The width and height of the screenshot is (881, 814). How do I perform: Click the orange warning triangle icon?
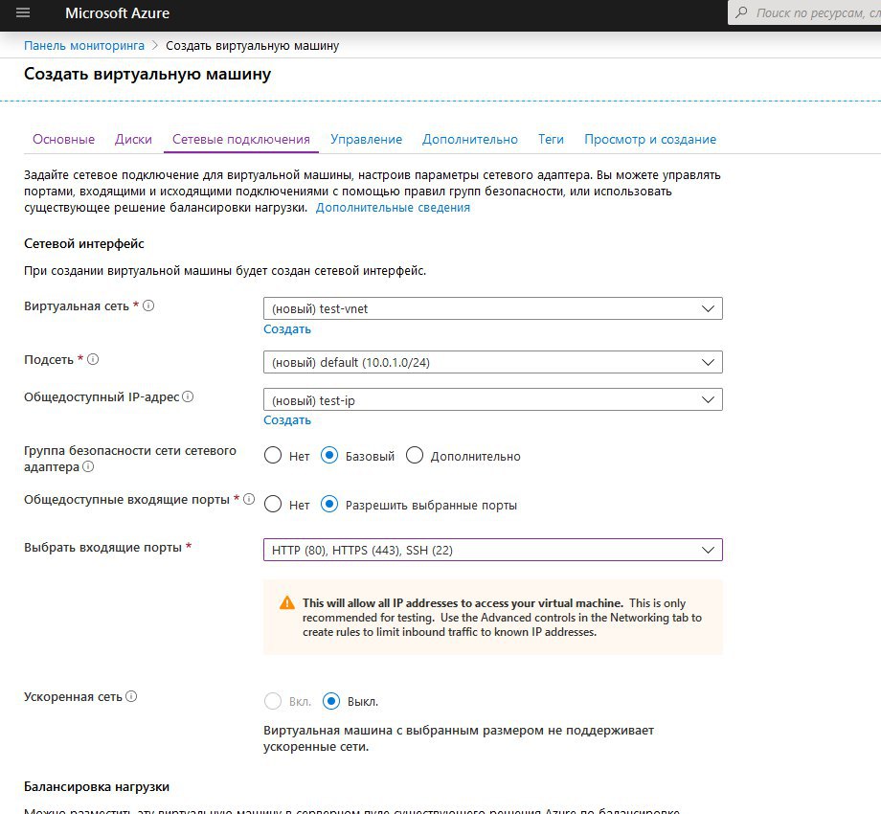tap(287, 603)
